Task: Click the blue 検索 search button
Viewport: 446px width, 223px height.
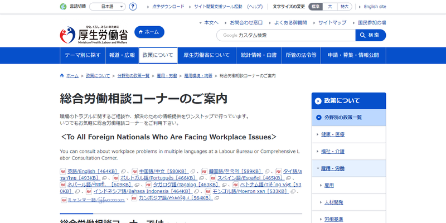Action: (x=371, y=35)
